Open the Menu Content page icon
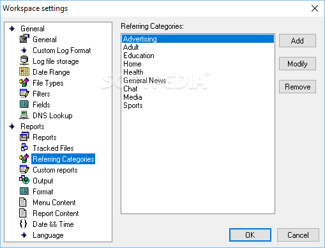 point(23,202)
